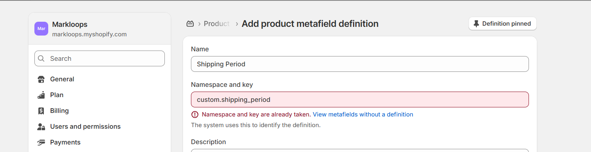The width and height of the screenshot is (591, 152).
Task: Focus the Description text field
Action: point(360,150)
